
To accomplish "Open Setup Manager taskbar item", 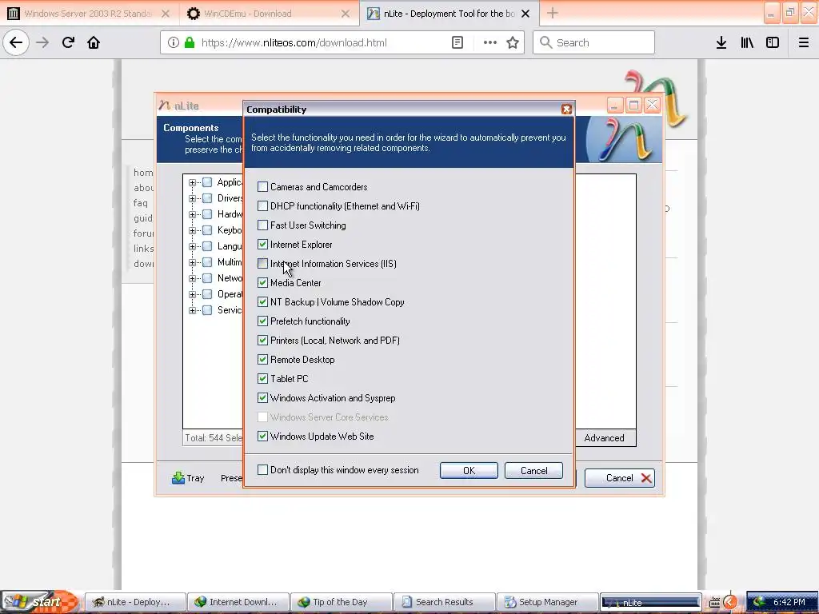I will [x=547, y=602].
